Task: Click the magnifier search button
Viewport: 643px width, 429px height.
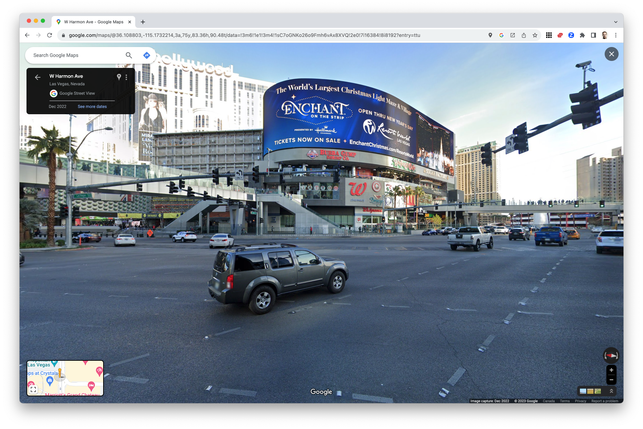Action: [129, 55]
